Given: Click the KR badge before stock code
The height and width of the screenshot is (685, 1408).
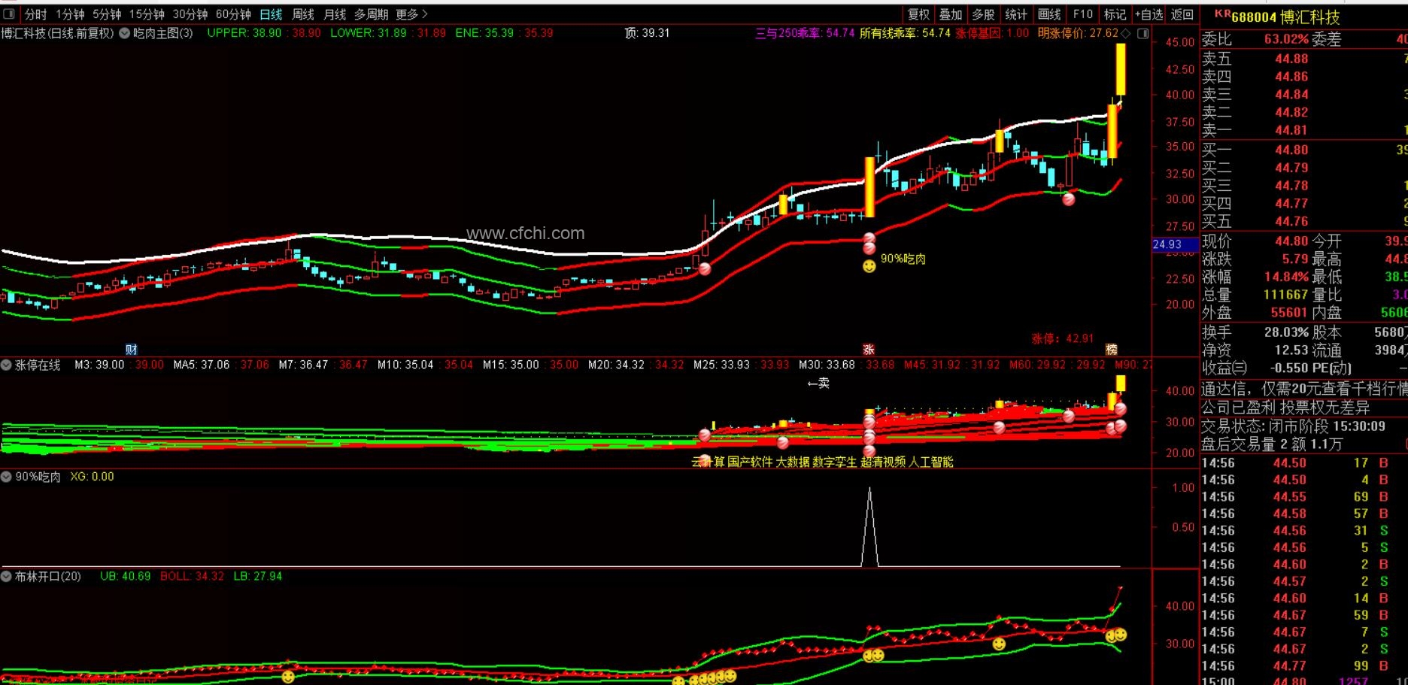Looking at the screenshot, I should [1222, 14].
